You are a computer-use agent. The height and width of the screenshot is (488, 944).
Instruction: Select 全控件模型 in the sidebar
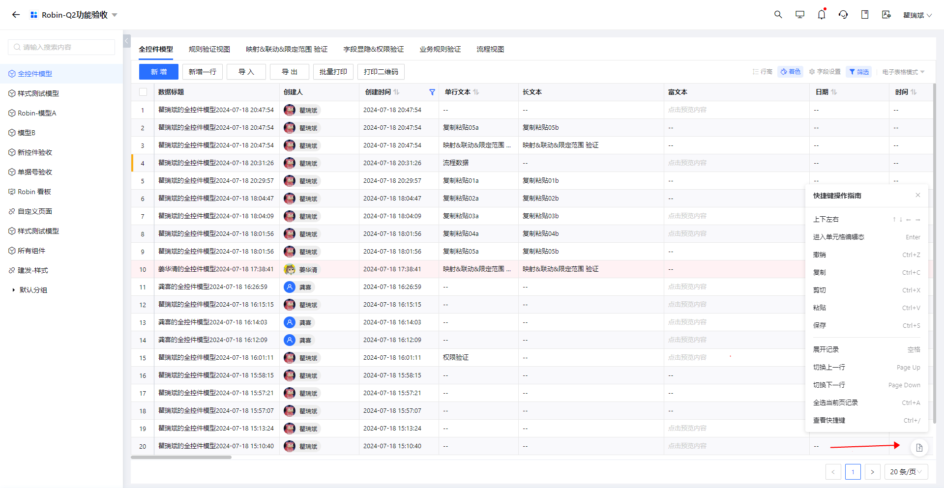(x=61, y=74)
